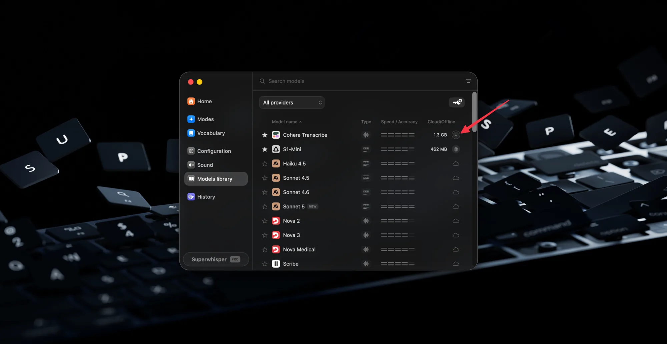This screenshot has height=344, width=667.
Task: Click the cloud icon for Scribe
Action: 456,264
